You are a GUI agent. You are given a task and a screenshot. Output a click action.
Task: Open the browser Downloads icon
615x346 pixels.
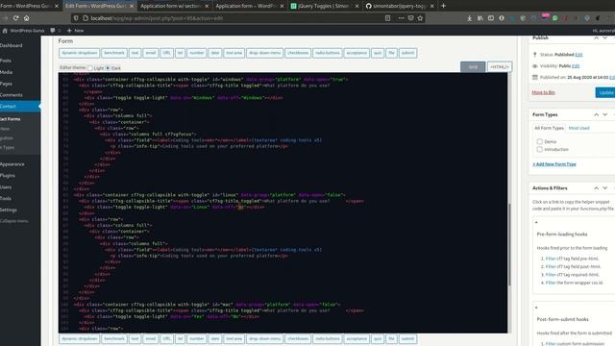click(x=469, y=18)
